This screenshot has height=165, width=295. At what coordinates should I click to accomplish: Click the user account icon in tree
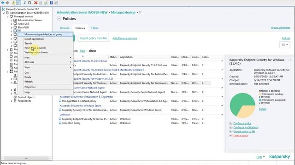coord(15,75)
